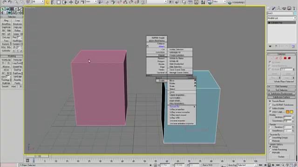Select the Border sub-object level icon
The image size is (298, 167).
(x=281, y=58)
